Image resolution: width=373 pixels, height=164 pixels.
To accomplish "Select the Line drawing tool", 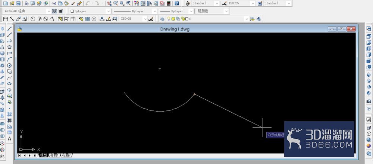I will coord(10,29).
